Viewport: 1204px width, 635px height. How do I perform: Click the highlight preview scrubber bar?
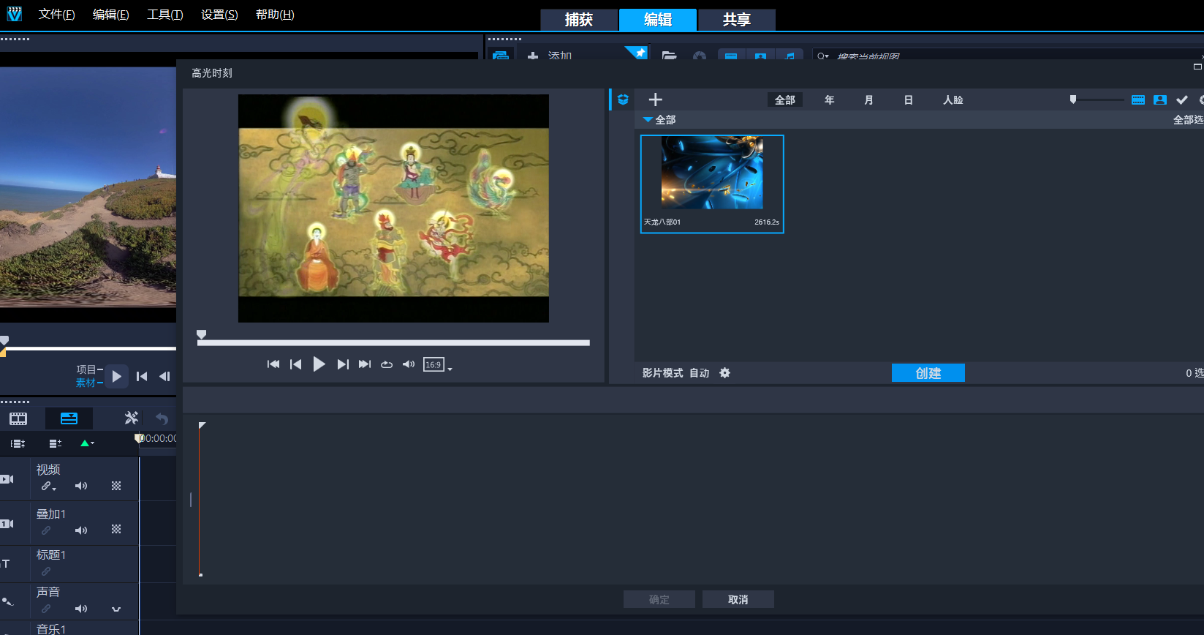click(x=393, y=342)
